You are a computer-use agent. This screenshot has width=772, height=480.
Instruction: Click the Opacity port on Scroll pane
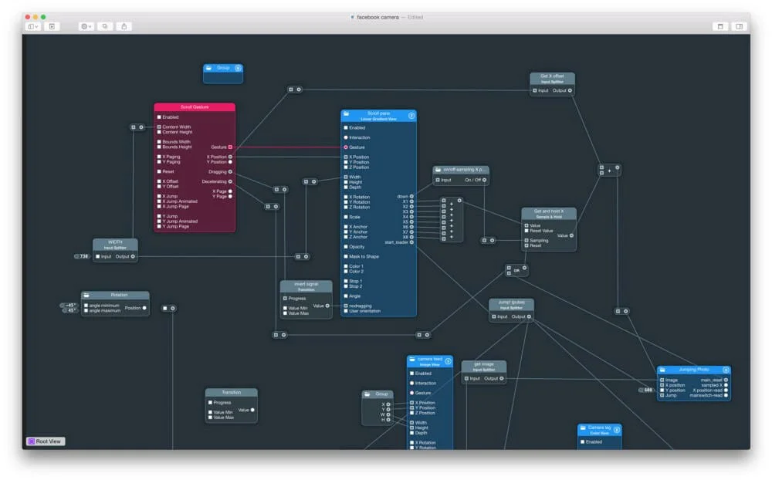point(346,247)
